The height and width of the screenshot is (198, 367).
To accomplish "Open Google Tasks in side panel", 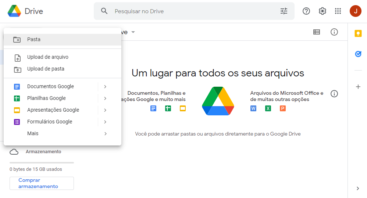I will tap(358, 54).
